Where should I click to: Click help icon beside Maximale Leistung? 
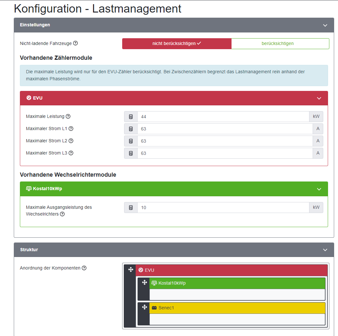(x=68, y=116)
